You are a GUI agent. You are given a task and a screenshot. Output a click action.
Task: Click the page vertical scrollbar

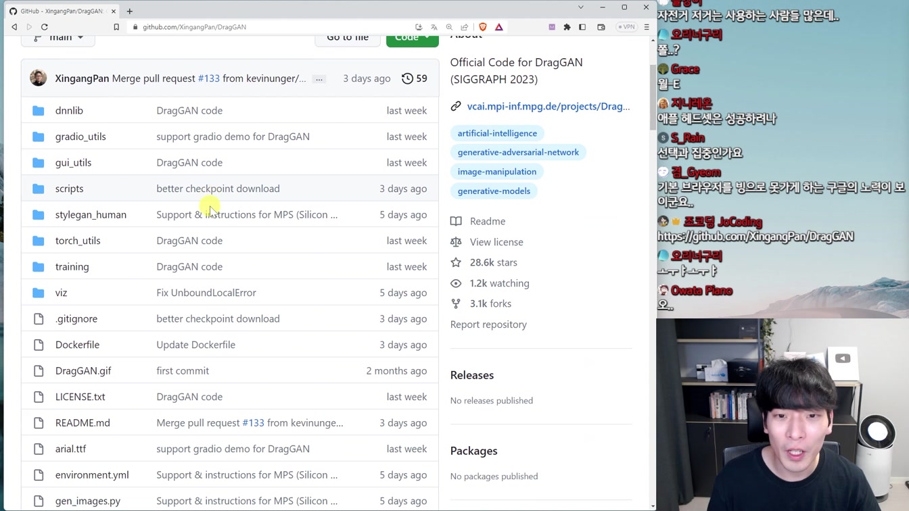[653, 96]
